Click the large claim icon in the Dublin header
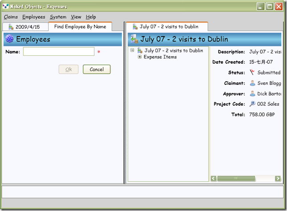287x211 pixels. pos(134,39)
